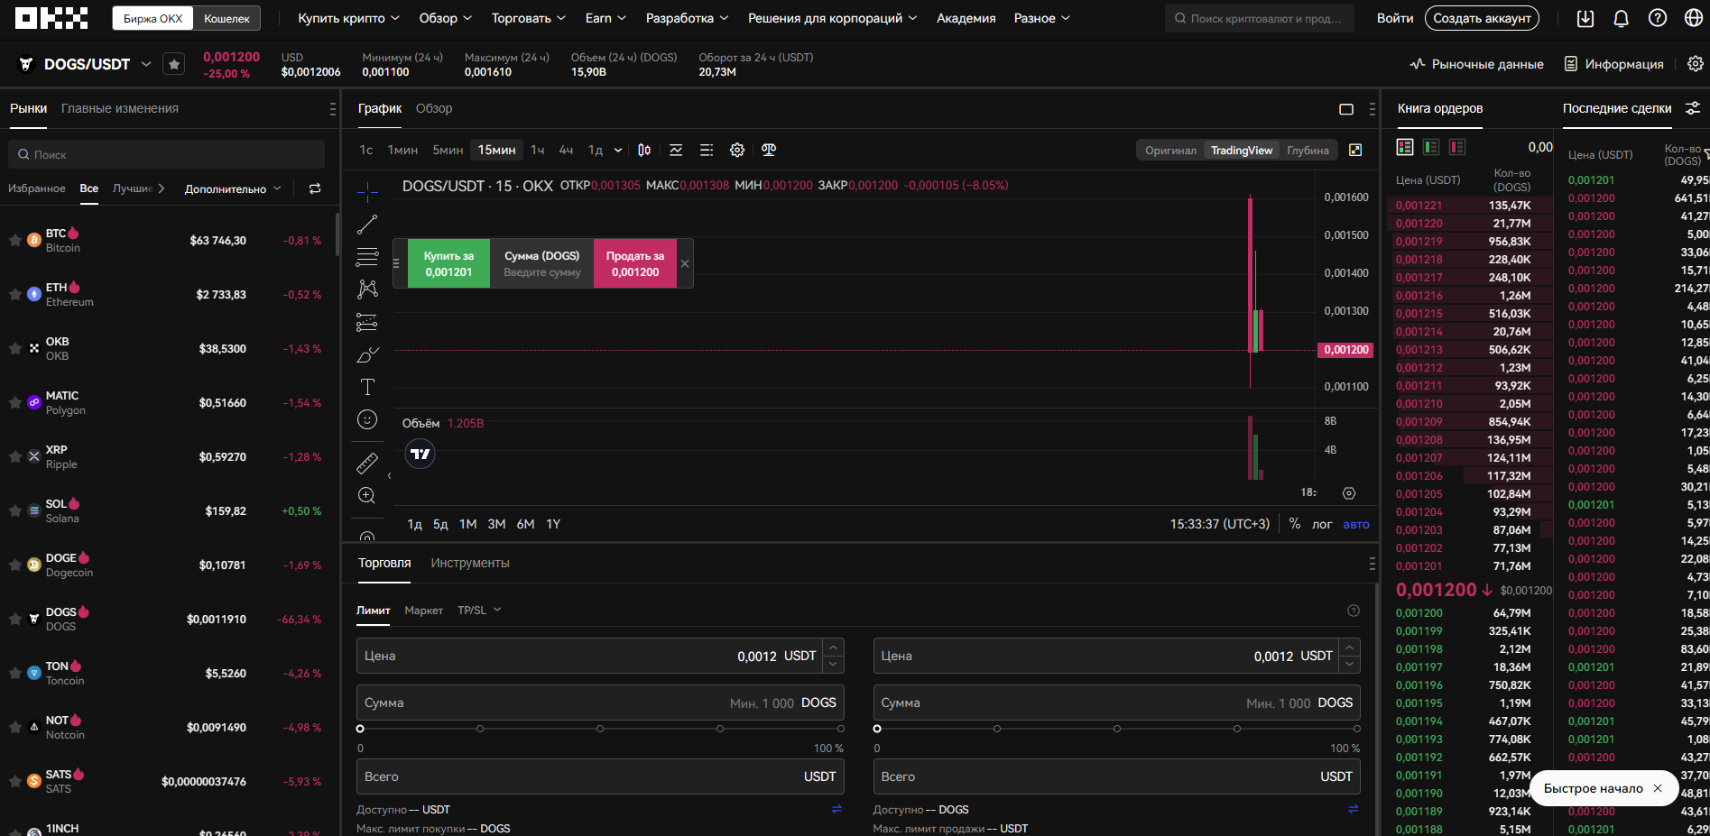Toggle BTC favorite star in markets list
Image resolution: width=1710 pixels, height=836 pixels.
click(15, 240)
